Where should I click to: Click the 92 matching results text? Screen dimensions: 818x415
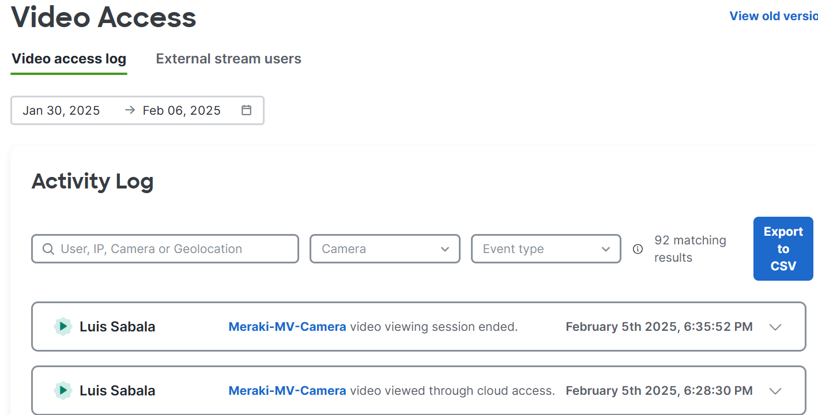pyautogui.click(x=690, y=249)
